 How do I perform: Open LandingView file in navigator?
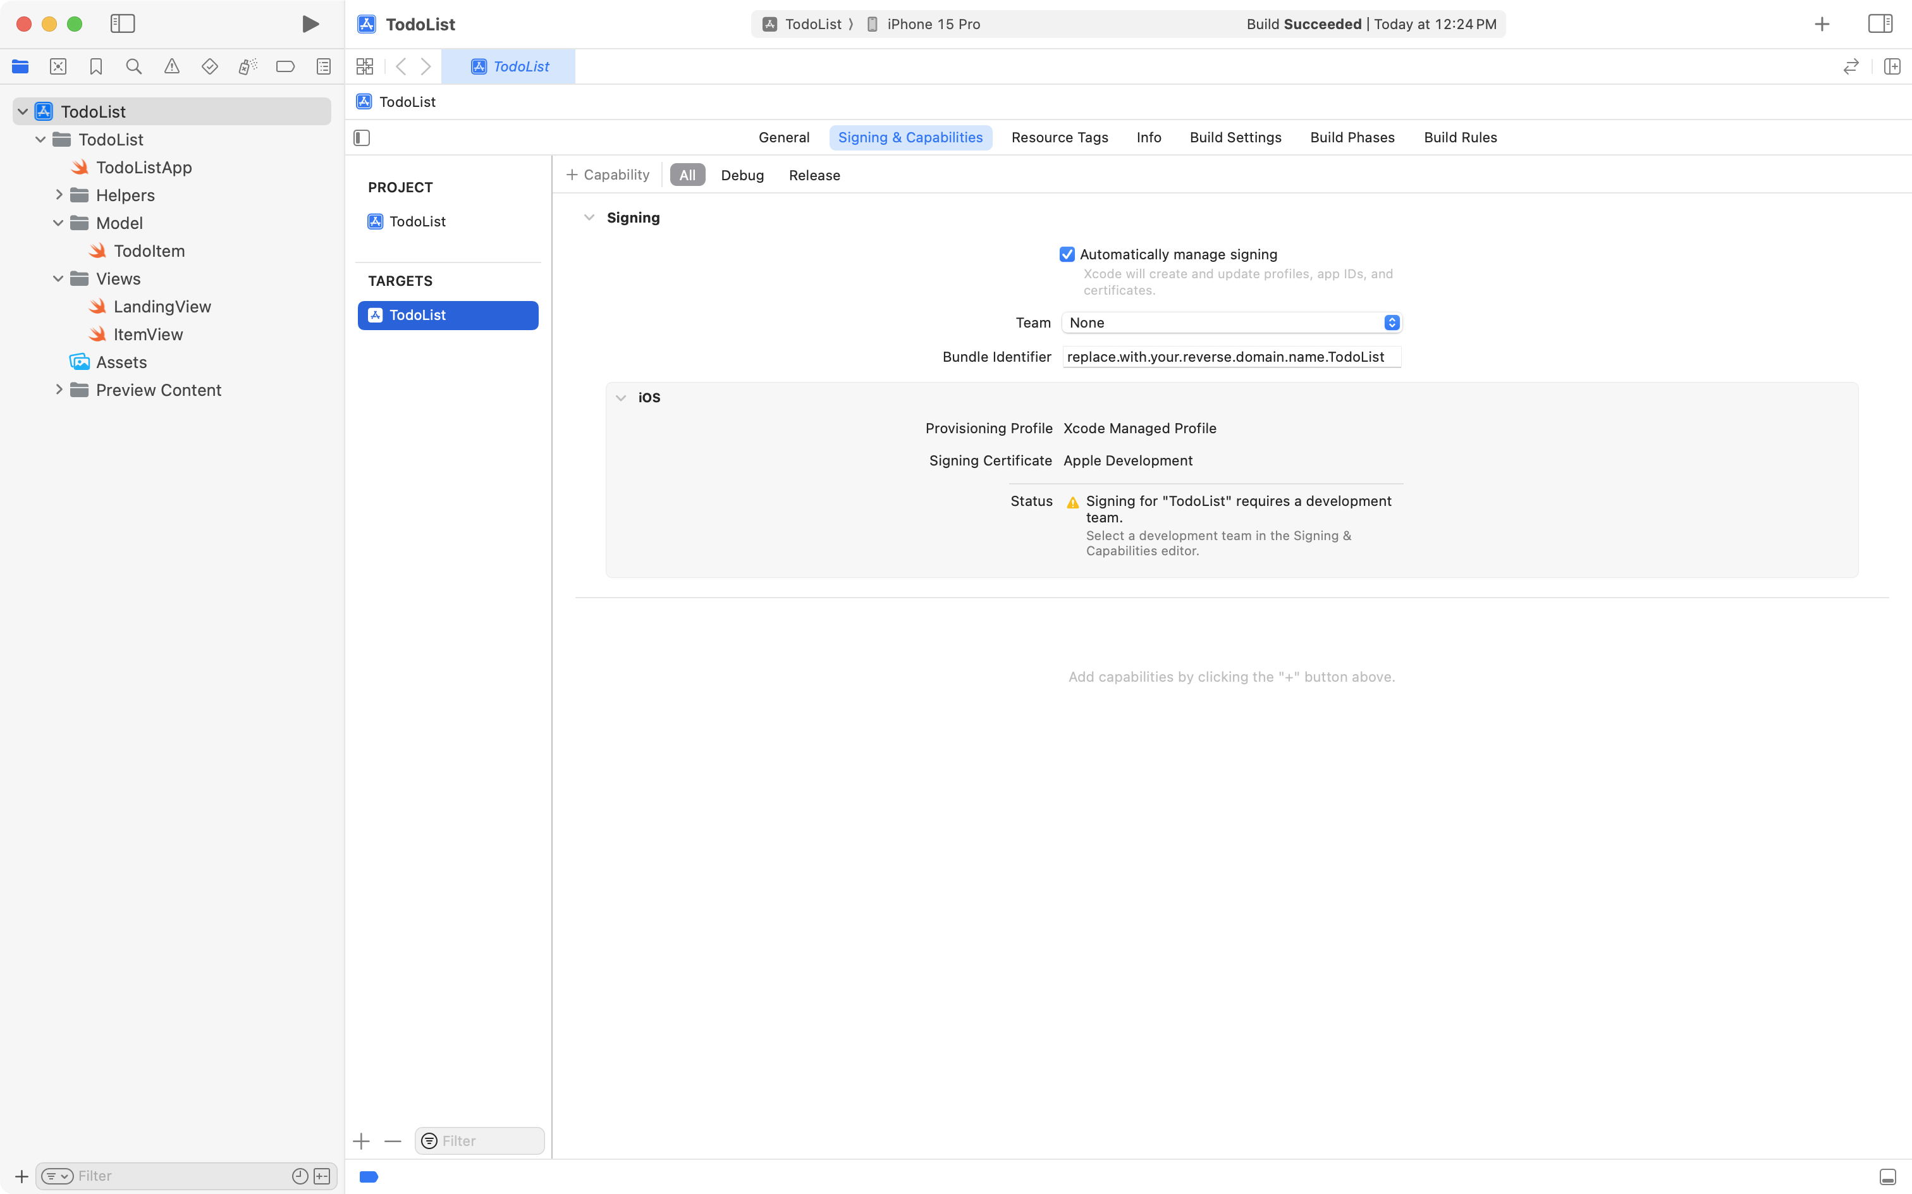[162, 306]
